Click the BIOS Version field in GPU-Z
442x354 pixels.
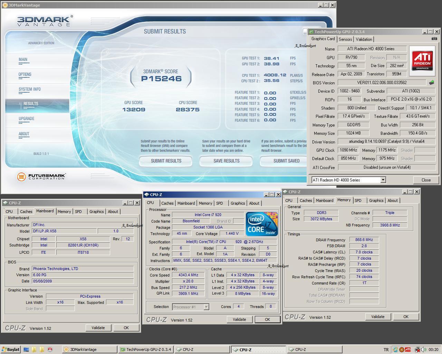pos(382,83)
